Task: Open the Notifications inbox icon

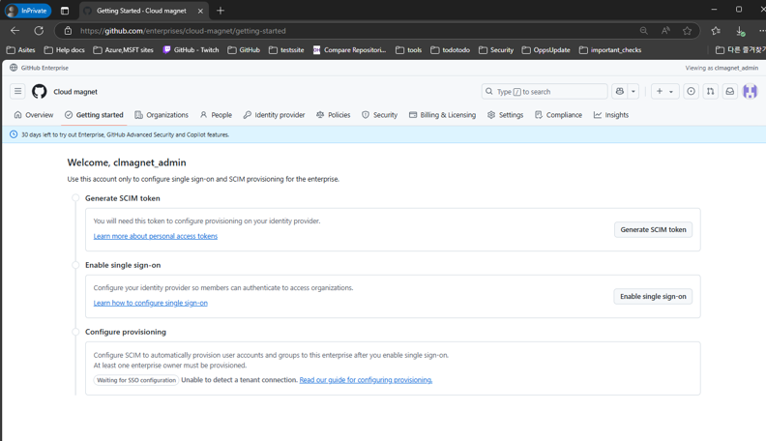Action: [730, 91]
